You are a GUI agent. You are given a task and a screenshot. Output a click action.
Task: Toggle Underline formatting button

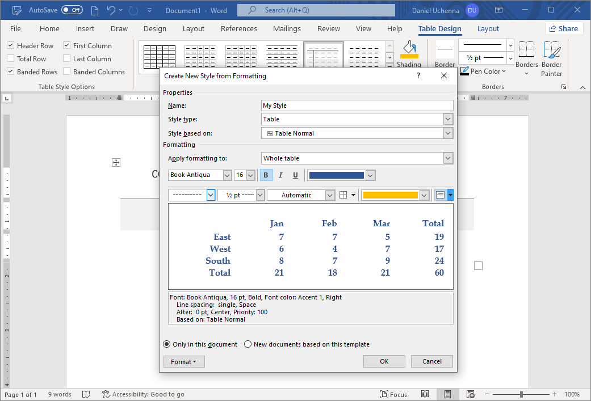295,175
